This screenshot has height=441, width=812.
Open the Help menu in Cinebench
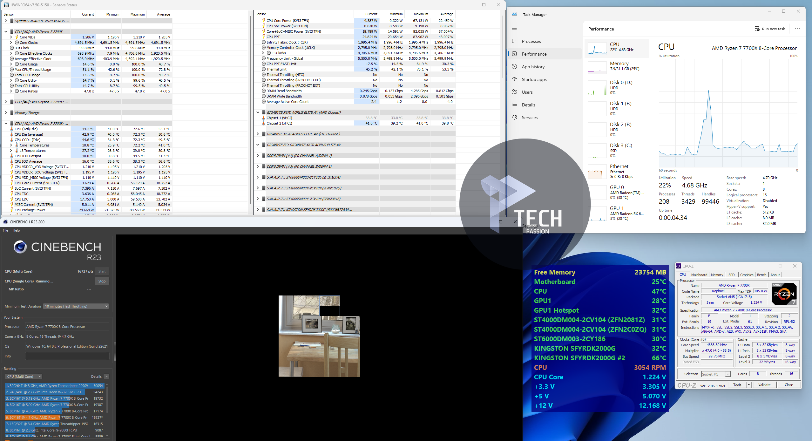pyautogui.click(x=16, y=230)
